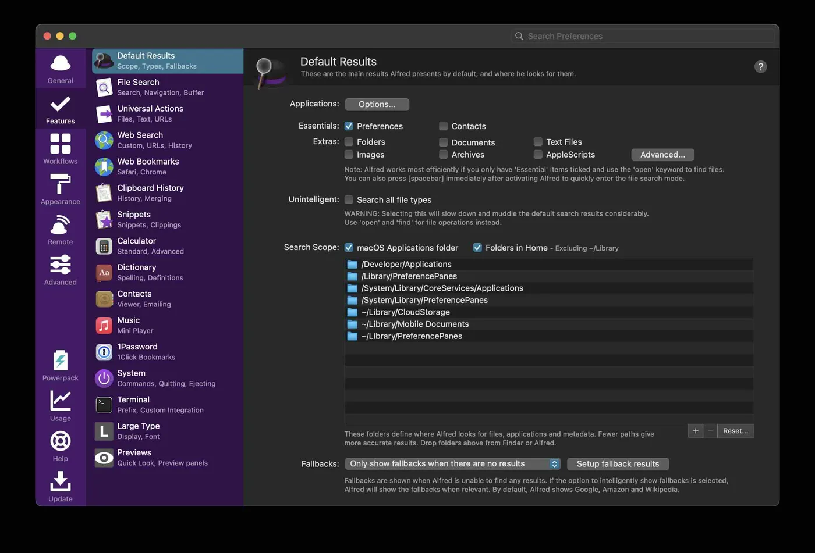Open the Calculator feature icon
Image resolution: width=815 pixels, height=553 pixels.
tap(103, 245)
